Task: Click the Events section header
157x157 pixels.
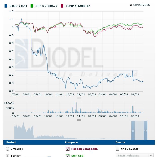Action: [120, 142]
